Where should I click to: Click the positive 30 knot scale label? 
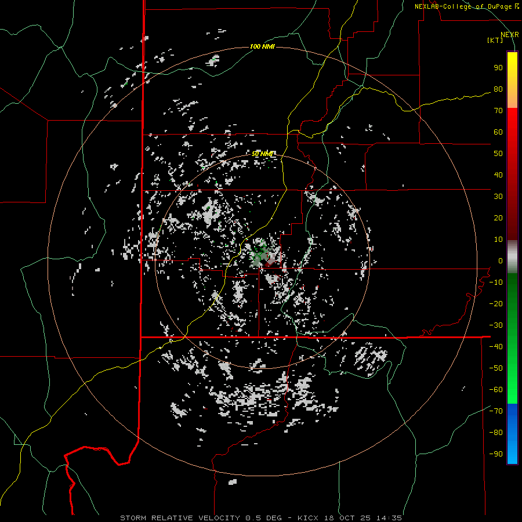[498, 197]
